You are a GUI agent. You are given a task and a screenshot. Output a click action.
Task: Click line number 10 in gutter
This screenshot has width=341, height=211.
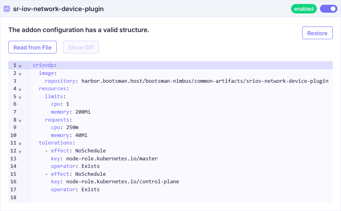click(13, 135)
